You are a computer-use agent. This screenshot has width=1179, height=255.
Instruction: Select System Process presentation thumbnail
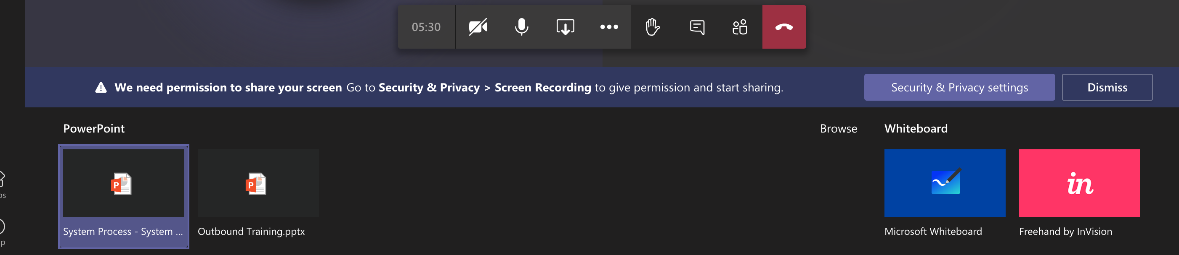[124, 197]
